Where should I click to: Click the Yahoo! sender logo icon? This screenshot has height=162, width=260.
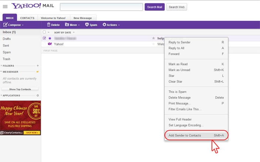[x=50, y=44]
